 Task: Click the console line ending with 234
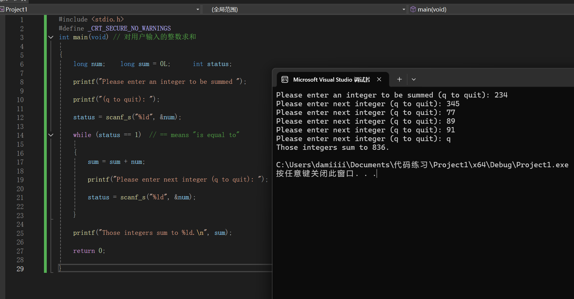(392, 95)
